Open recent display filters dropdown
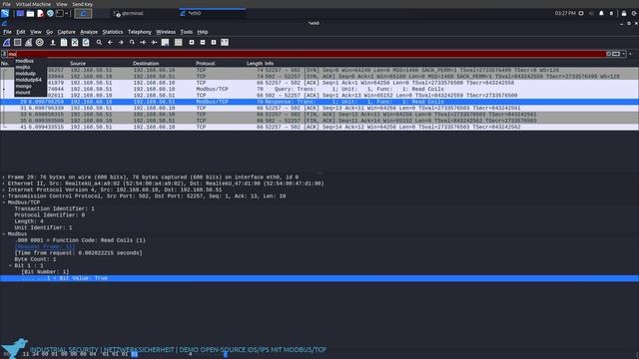This screenshot has height=359, width=639. tap(623, 54)
